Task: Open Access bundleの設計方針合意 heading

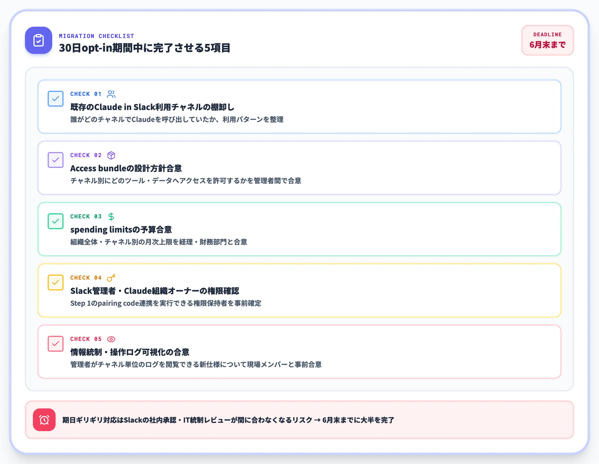Action: [126, 168]
